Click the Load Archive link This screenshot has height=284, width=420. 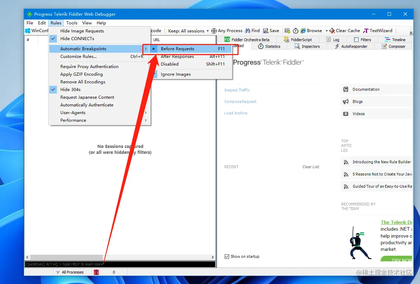(x=236, y=113)
